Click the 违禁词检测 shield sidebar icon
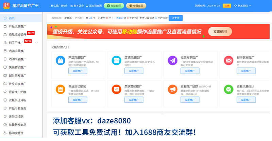Image resolution: width=272 pixels, height=141 pixels. coord(5,117)
